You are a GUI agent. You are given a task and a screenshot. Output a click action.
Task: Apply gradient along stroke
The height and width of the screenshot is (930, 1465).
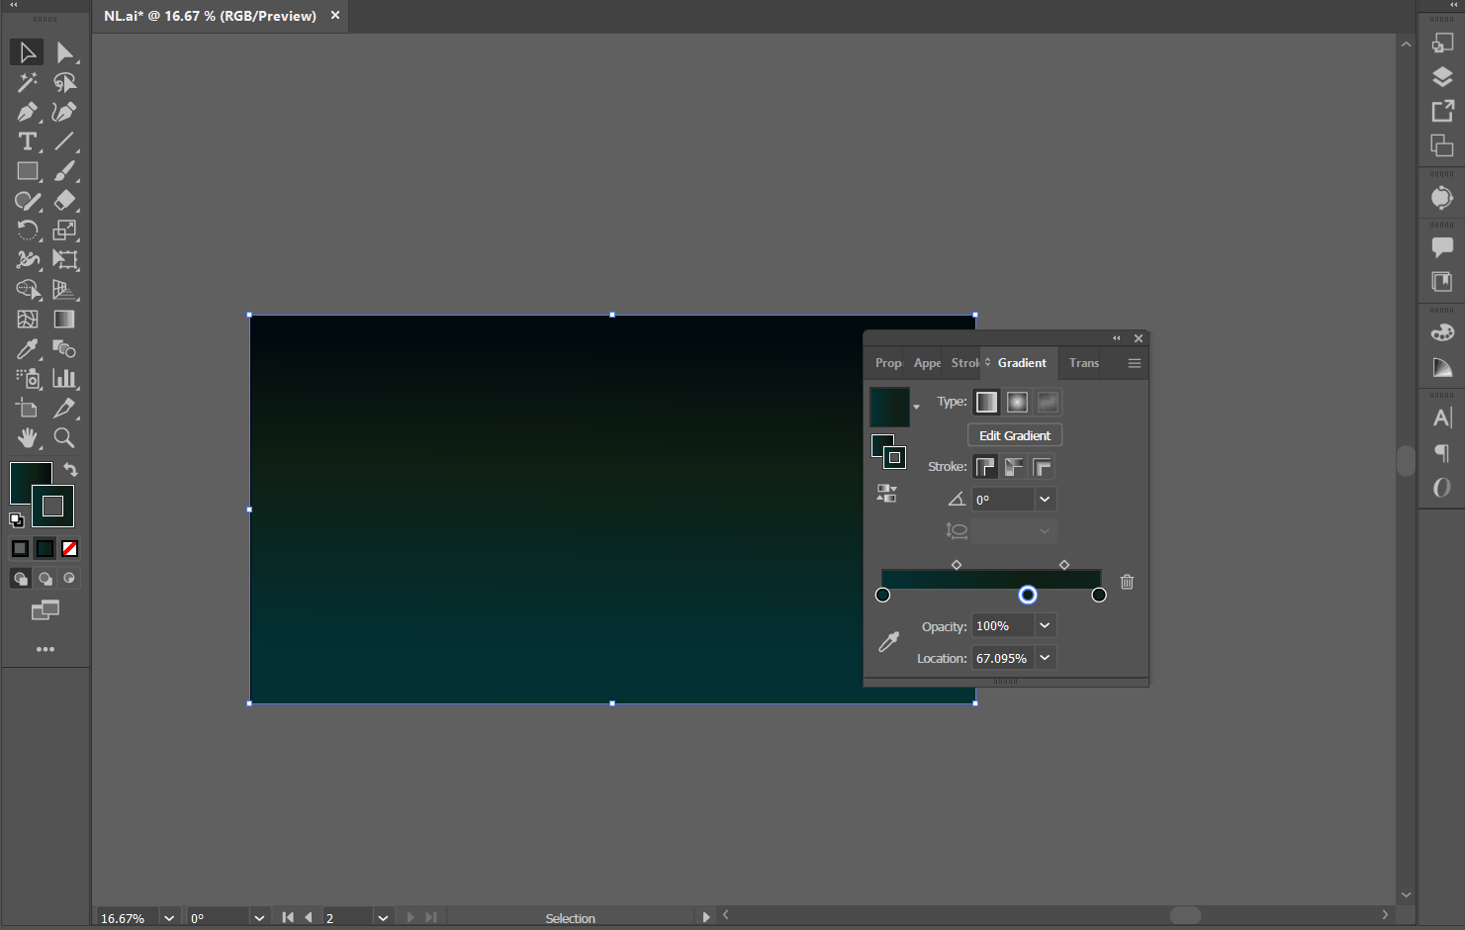1014,467
